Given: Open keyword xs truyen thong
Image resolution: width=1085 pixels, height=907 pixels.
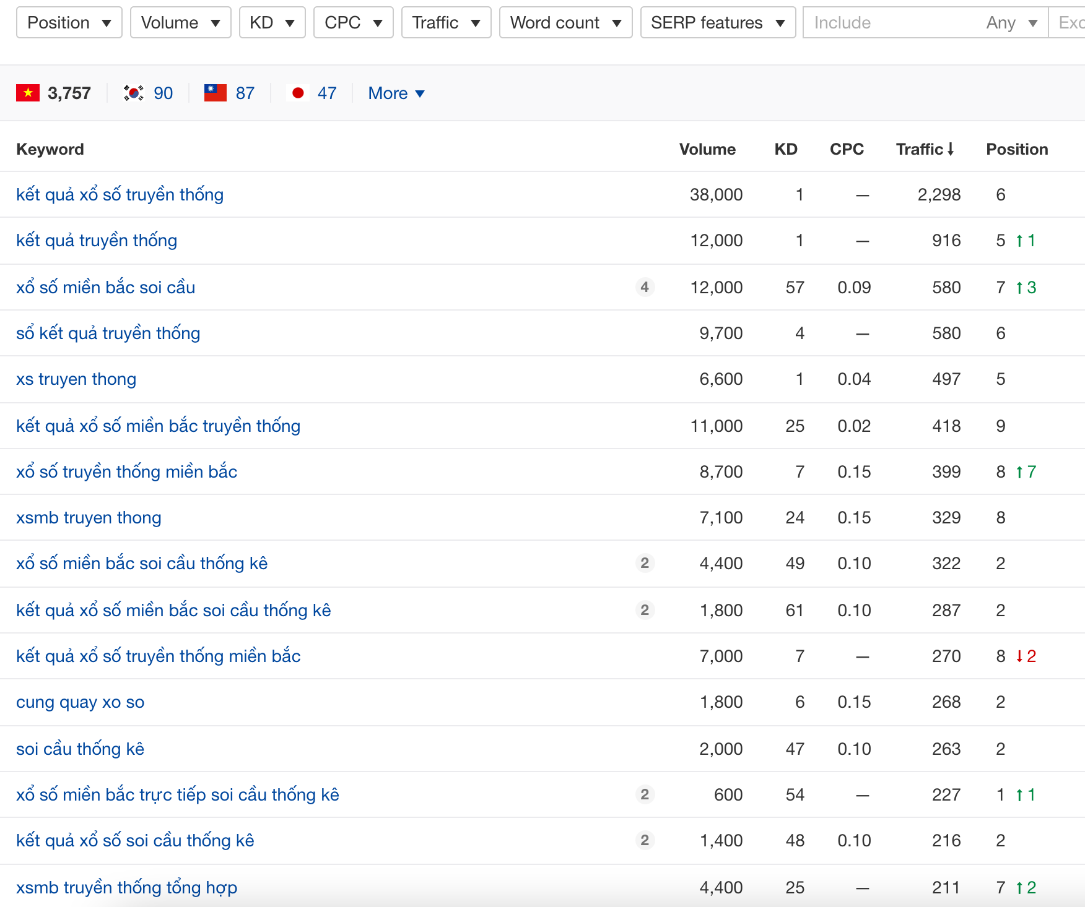Looking at the screenshot, I should pos(76,379).
